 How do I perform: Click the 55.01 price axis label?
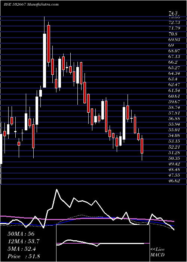[174, 130]
